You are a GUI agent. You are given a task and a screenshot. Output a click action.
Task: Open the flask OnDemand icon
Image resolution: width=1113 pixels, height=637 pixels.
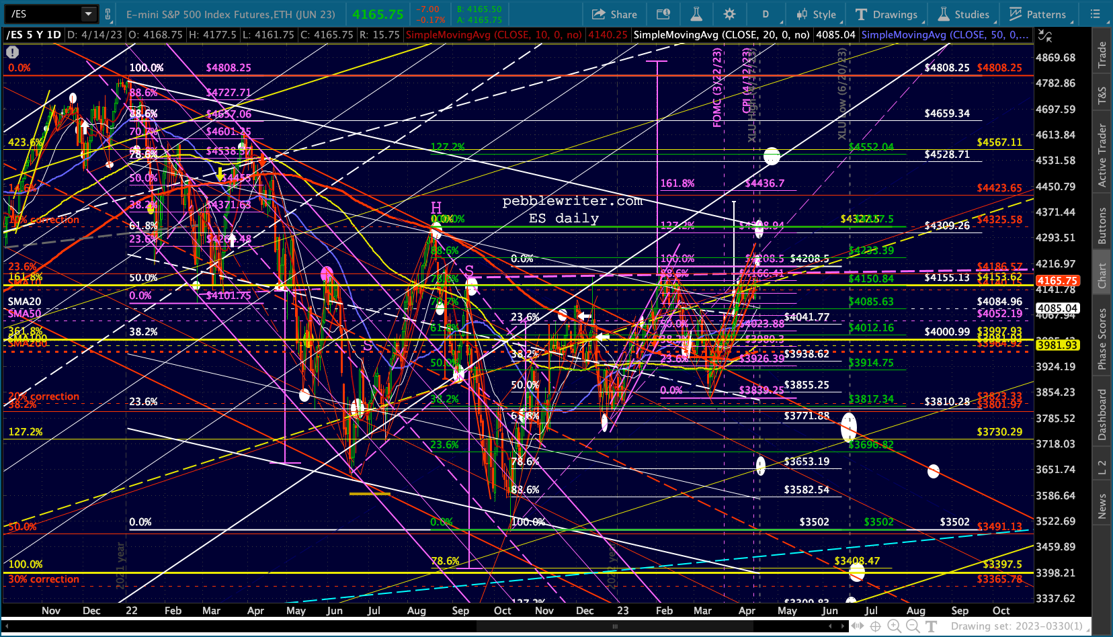(x=696, y=14)
